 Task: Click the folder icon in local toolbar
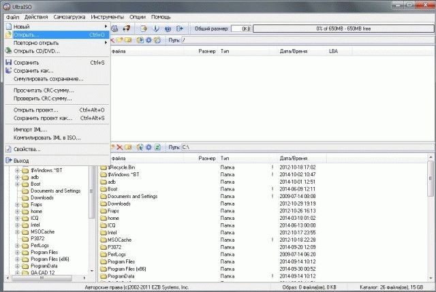tap(128, 147)
